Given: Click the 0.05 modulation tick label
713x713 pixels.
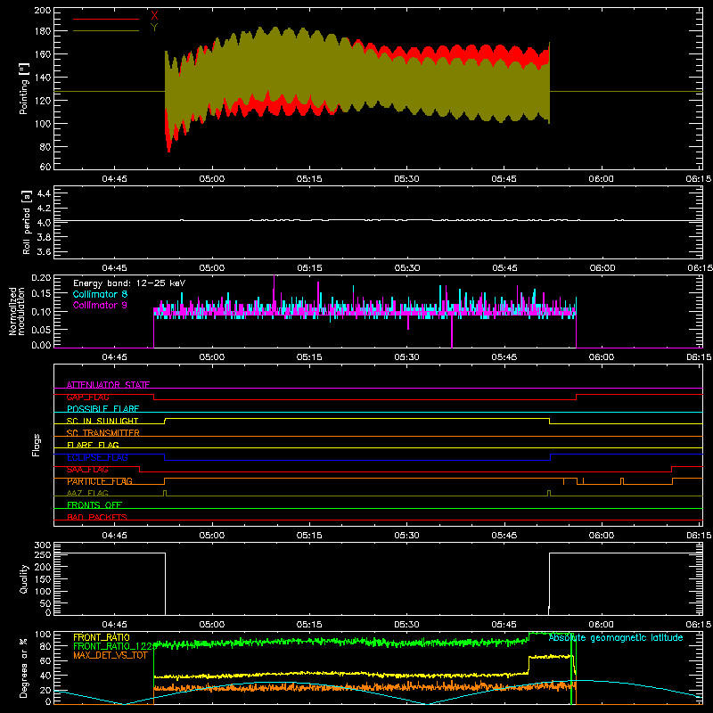Looking at the screenshot, I should click(41, 329).
